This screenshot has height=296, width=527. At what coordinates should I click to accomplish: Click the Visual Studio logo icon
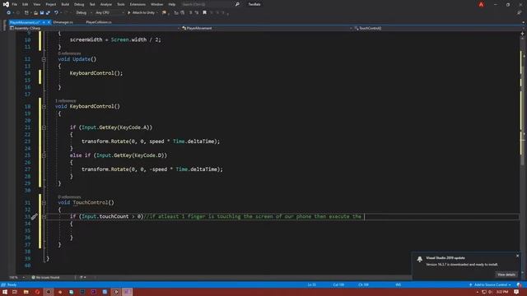click(x=6, y=4)
